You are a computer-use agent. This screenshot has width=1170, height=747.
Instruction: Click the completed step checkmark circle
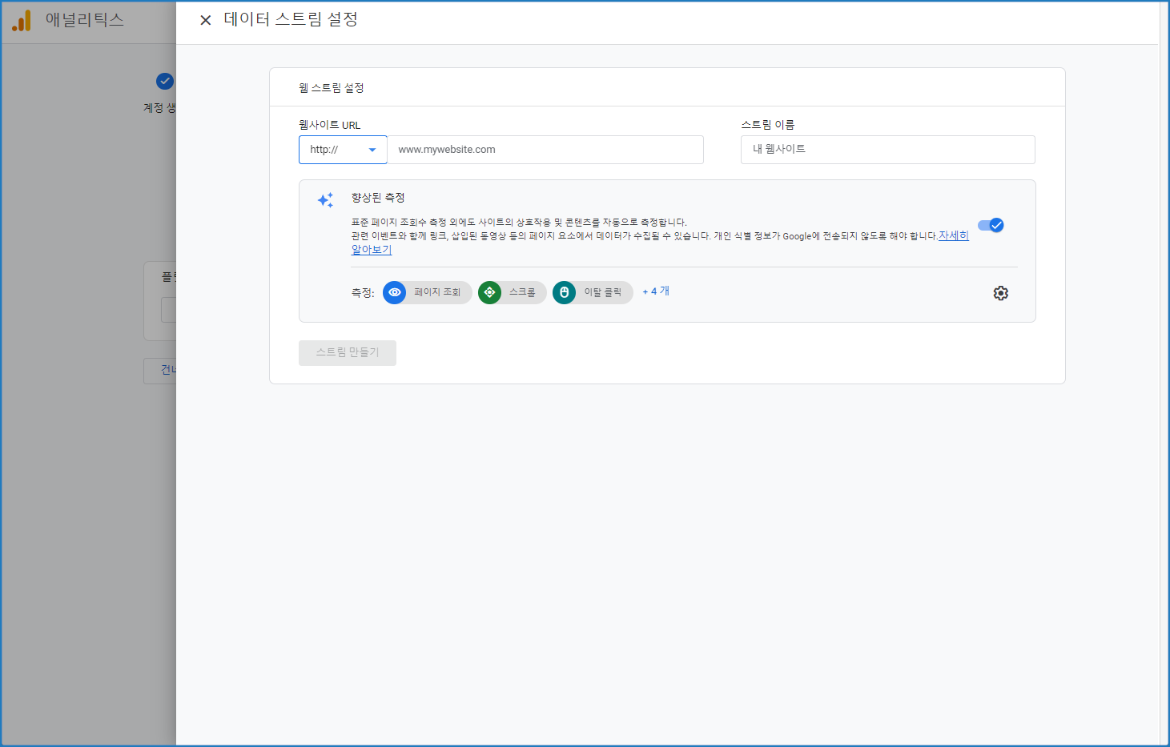pyautogui.click(x=165, y=81)
